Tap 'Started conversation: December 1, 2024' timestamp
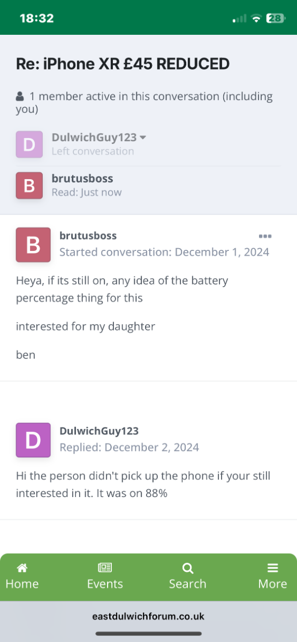This screenshot has height=642, width=297. coord(164,252)
